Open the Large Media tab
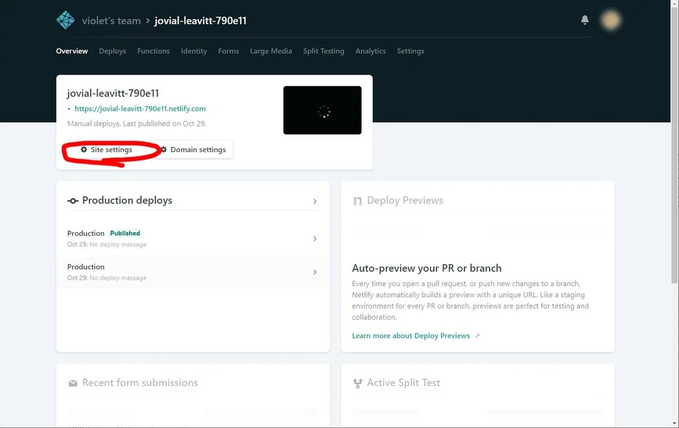 pyautogui.click(x=271, y=51)
